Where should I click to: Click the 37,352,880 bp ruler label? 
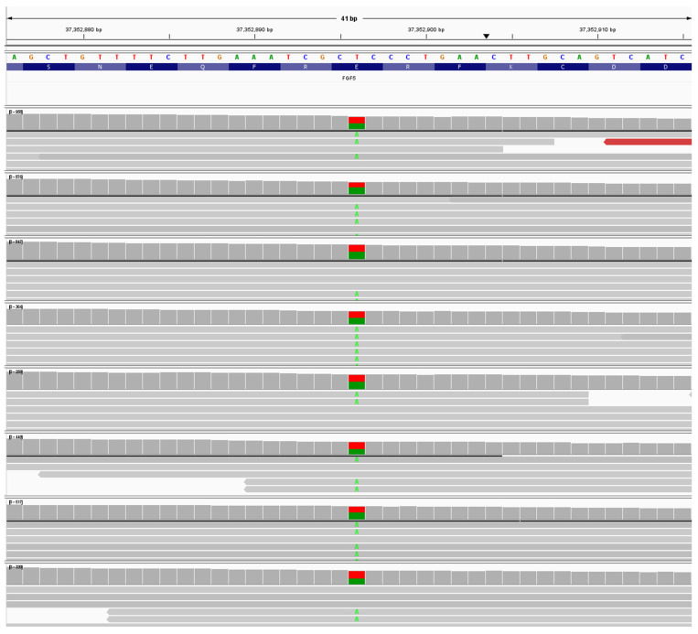pos(83,30)
